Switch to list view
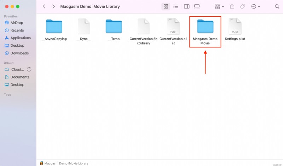 pos(175,6)
